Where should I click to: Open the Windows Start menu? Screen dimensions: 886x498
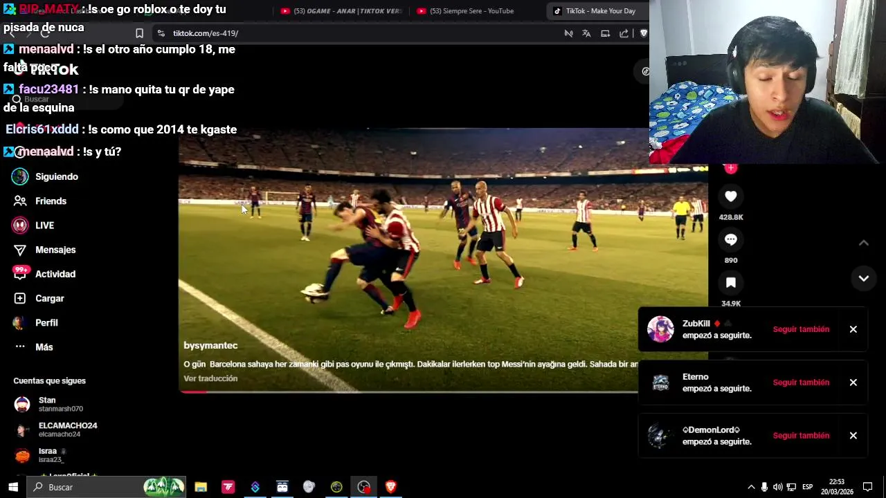click(x=12, y=487)
